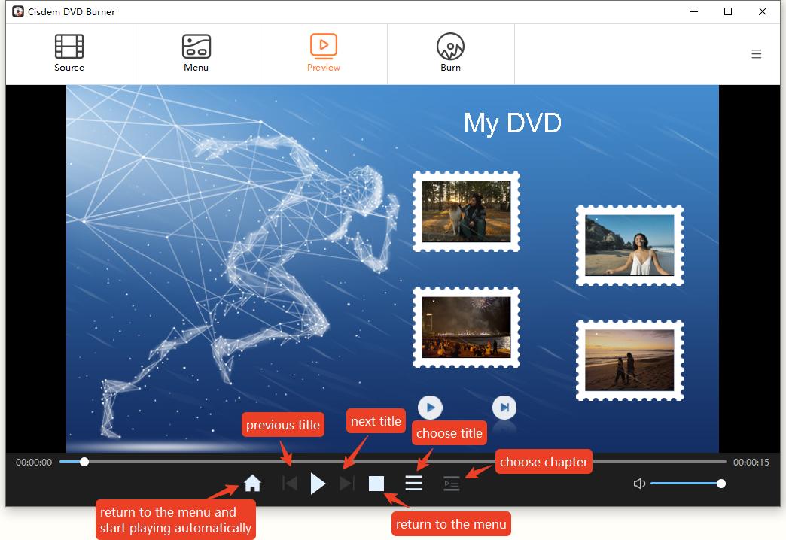Click the home icon to autoplay from menu
This screenshot has height=540, width=786.
point(251,483)
